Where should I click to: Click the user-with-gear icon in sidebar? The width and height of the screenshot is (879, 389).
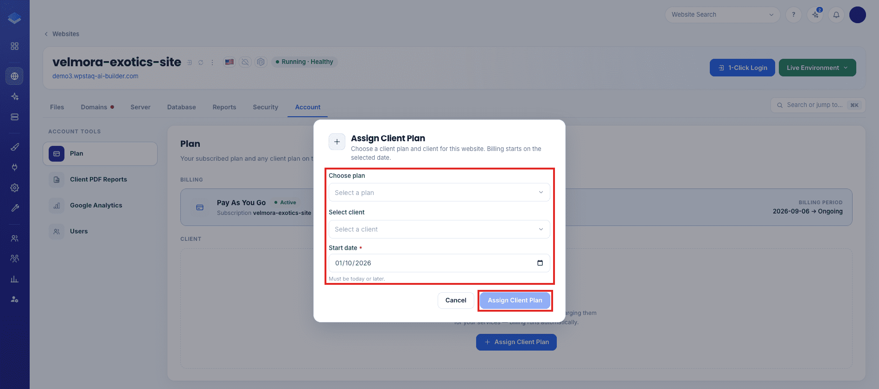point(15,299)
